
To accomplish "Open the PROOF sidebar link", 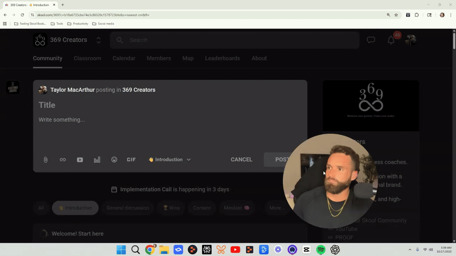I will click(x=344, y=237).
